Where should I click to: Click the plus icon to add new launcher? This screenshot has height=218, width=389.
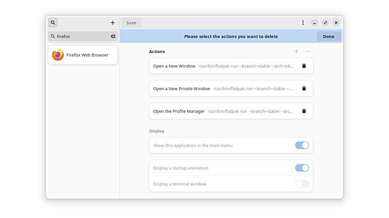coord(113,23)
